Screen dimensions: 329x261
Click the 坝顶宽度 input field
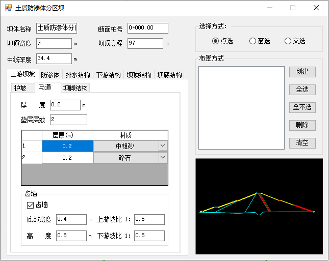click(54, 43)
